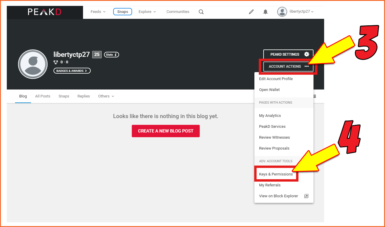This screenshot has height=227, width=385.
Task: Select My Referrals menu entry
Action: (x=284, y=185)
